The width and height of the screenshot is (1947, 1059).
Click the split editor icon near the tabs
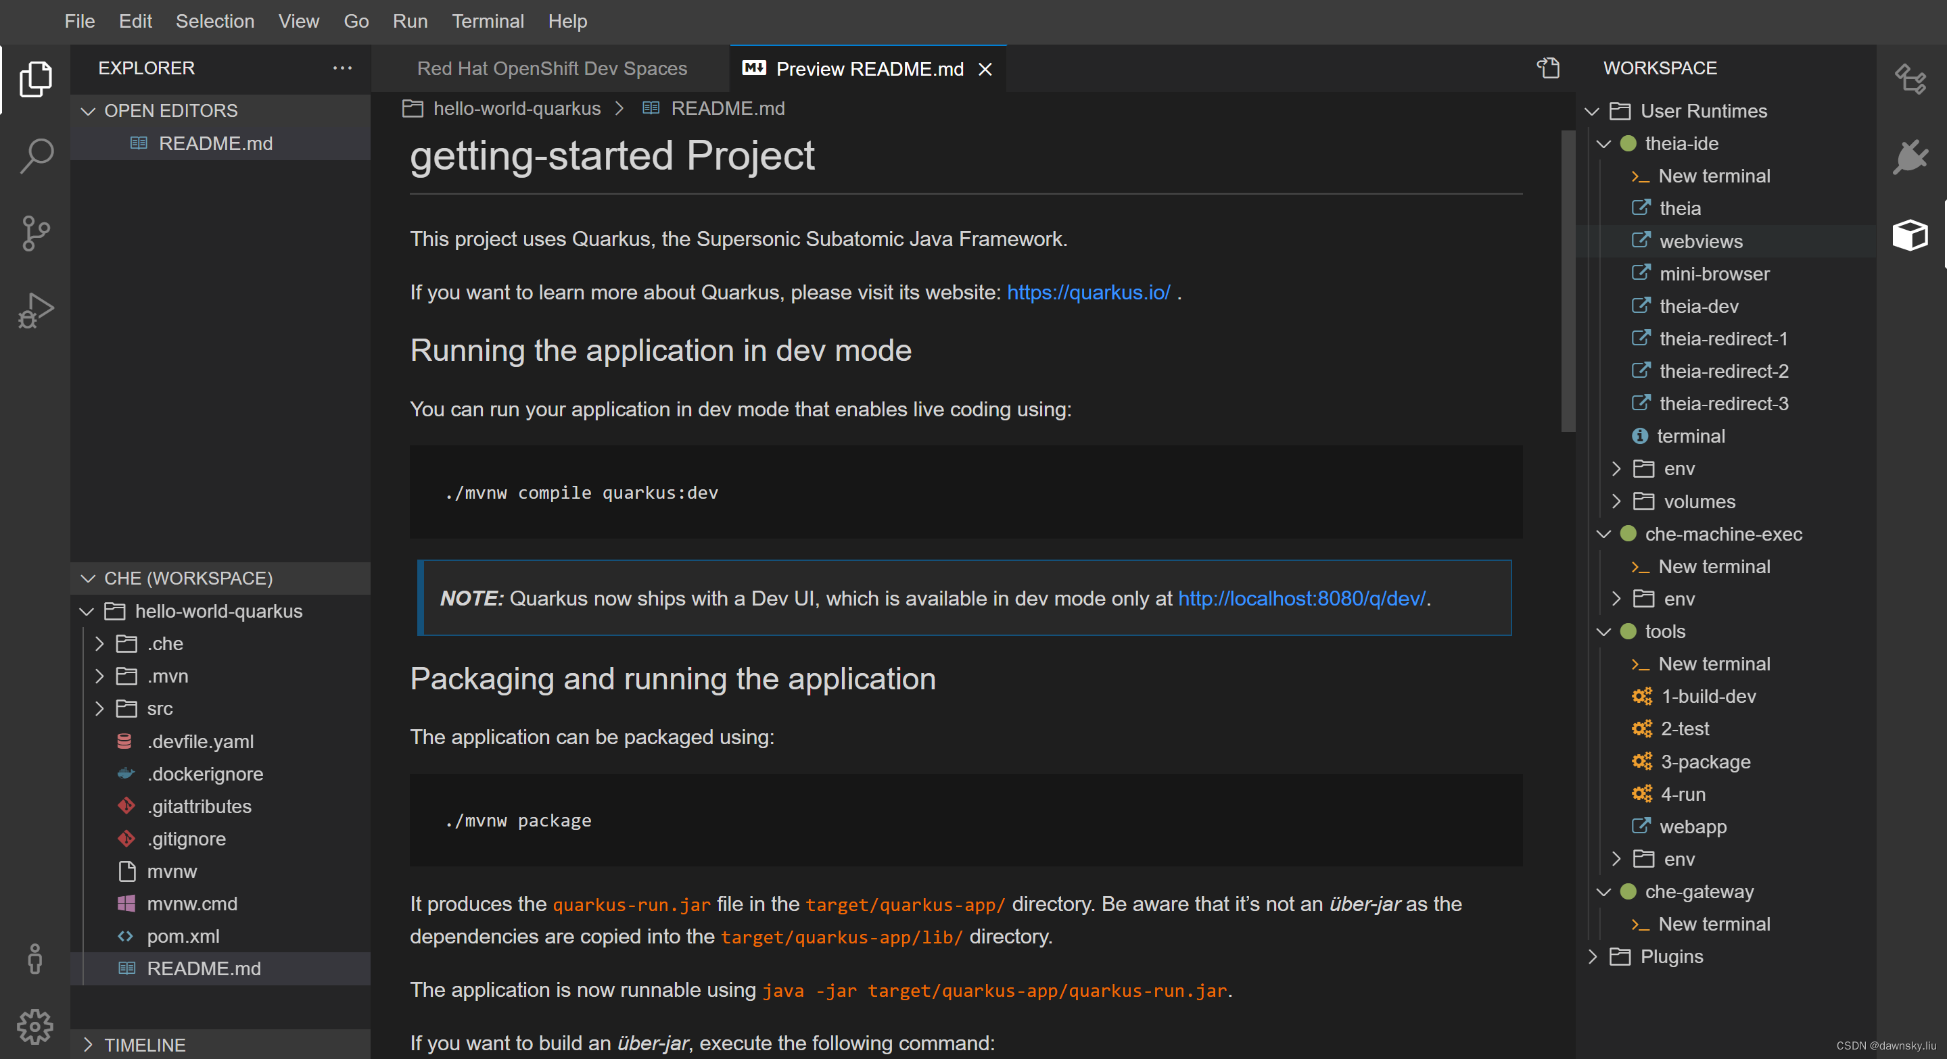click(x=1547, y=68)
